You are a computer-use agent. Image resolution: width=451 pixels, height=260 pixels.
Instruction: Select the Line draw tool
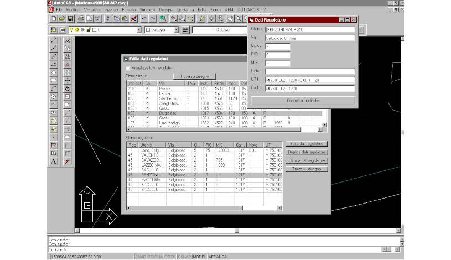coord(54,40)
